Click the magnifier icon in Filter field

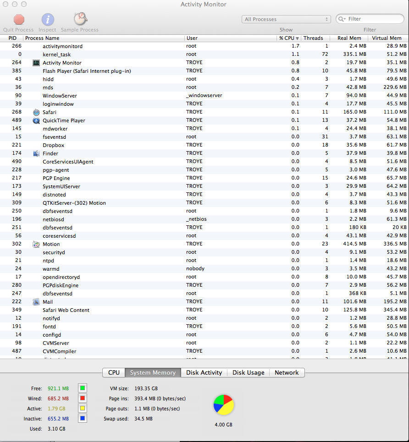click(x=342, y=19)
